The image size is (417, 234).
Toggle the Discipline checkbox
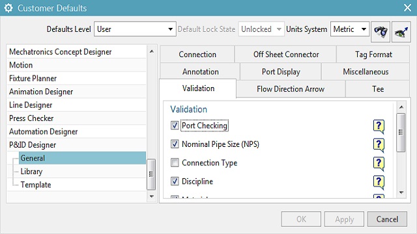pyautogui.click(x=175, y=181)
